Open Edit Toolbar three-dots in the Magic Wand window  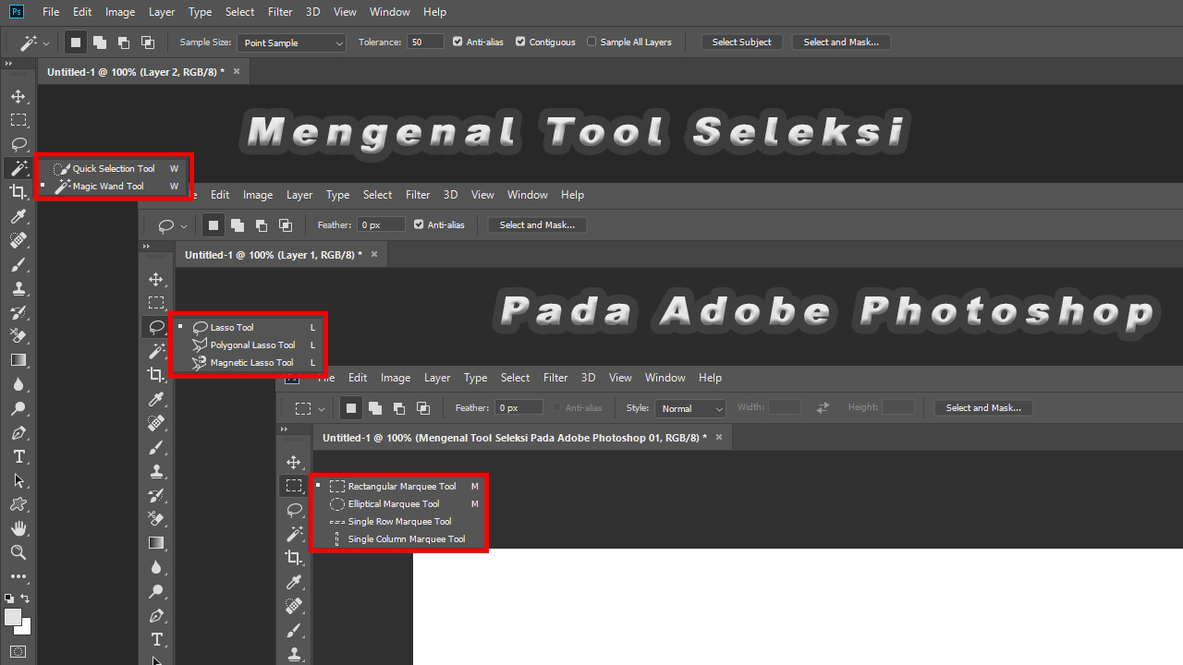(18, 577)
